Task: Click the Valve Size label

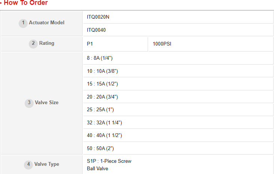Action: 47,103
